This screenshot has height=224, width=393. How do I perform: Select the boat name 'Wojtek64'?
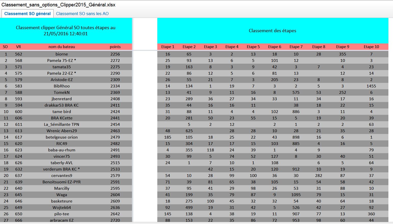(62, 208)
